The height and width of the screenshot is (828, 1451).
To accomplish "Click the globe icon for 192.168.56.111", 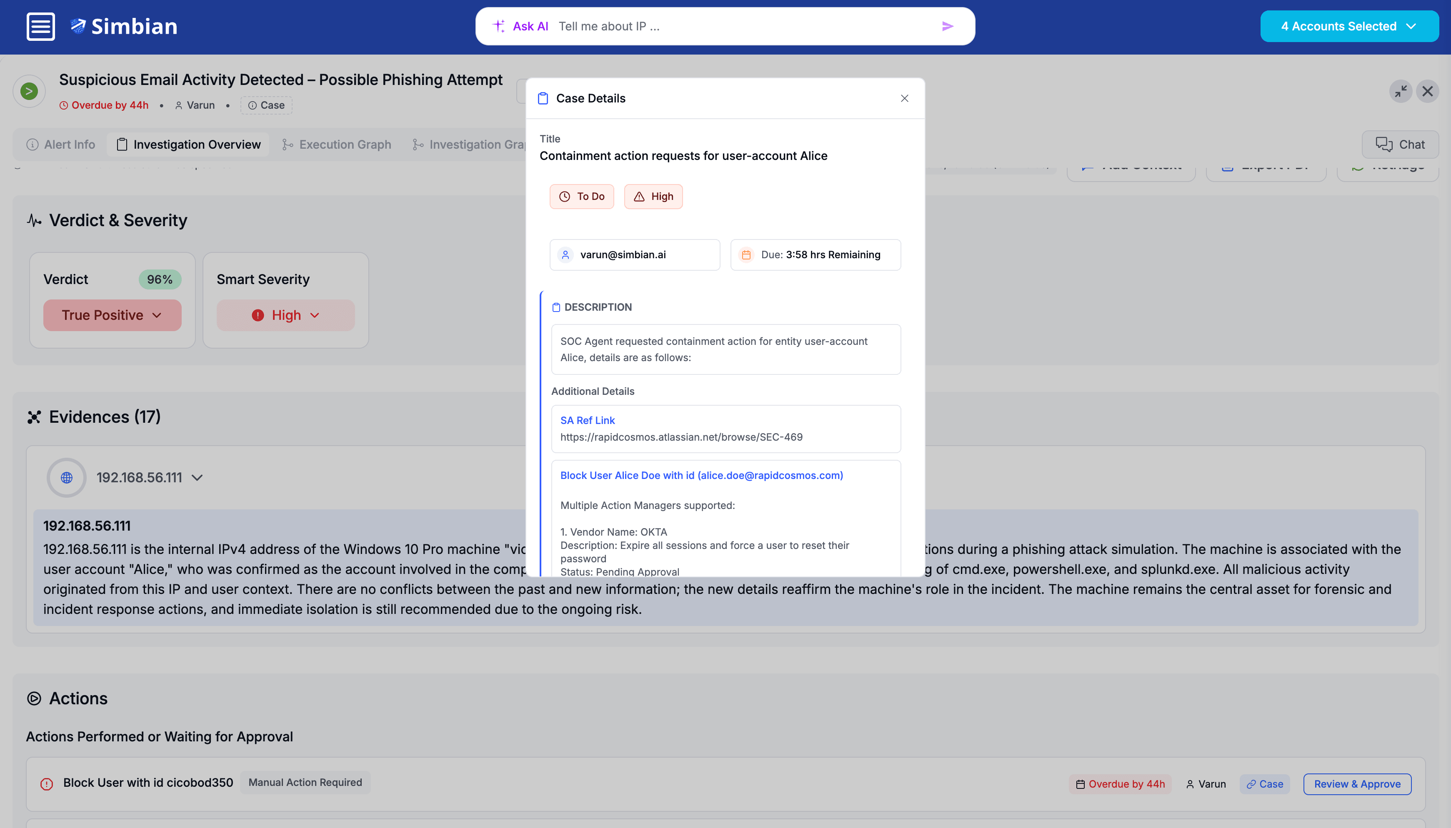I will click(x=67, y=477).
